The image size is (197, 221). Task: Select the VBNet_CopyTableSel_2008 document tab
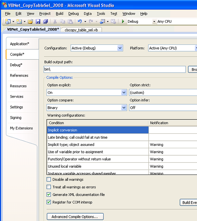pos(33,29)
